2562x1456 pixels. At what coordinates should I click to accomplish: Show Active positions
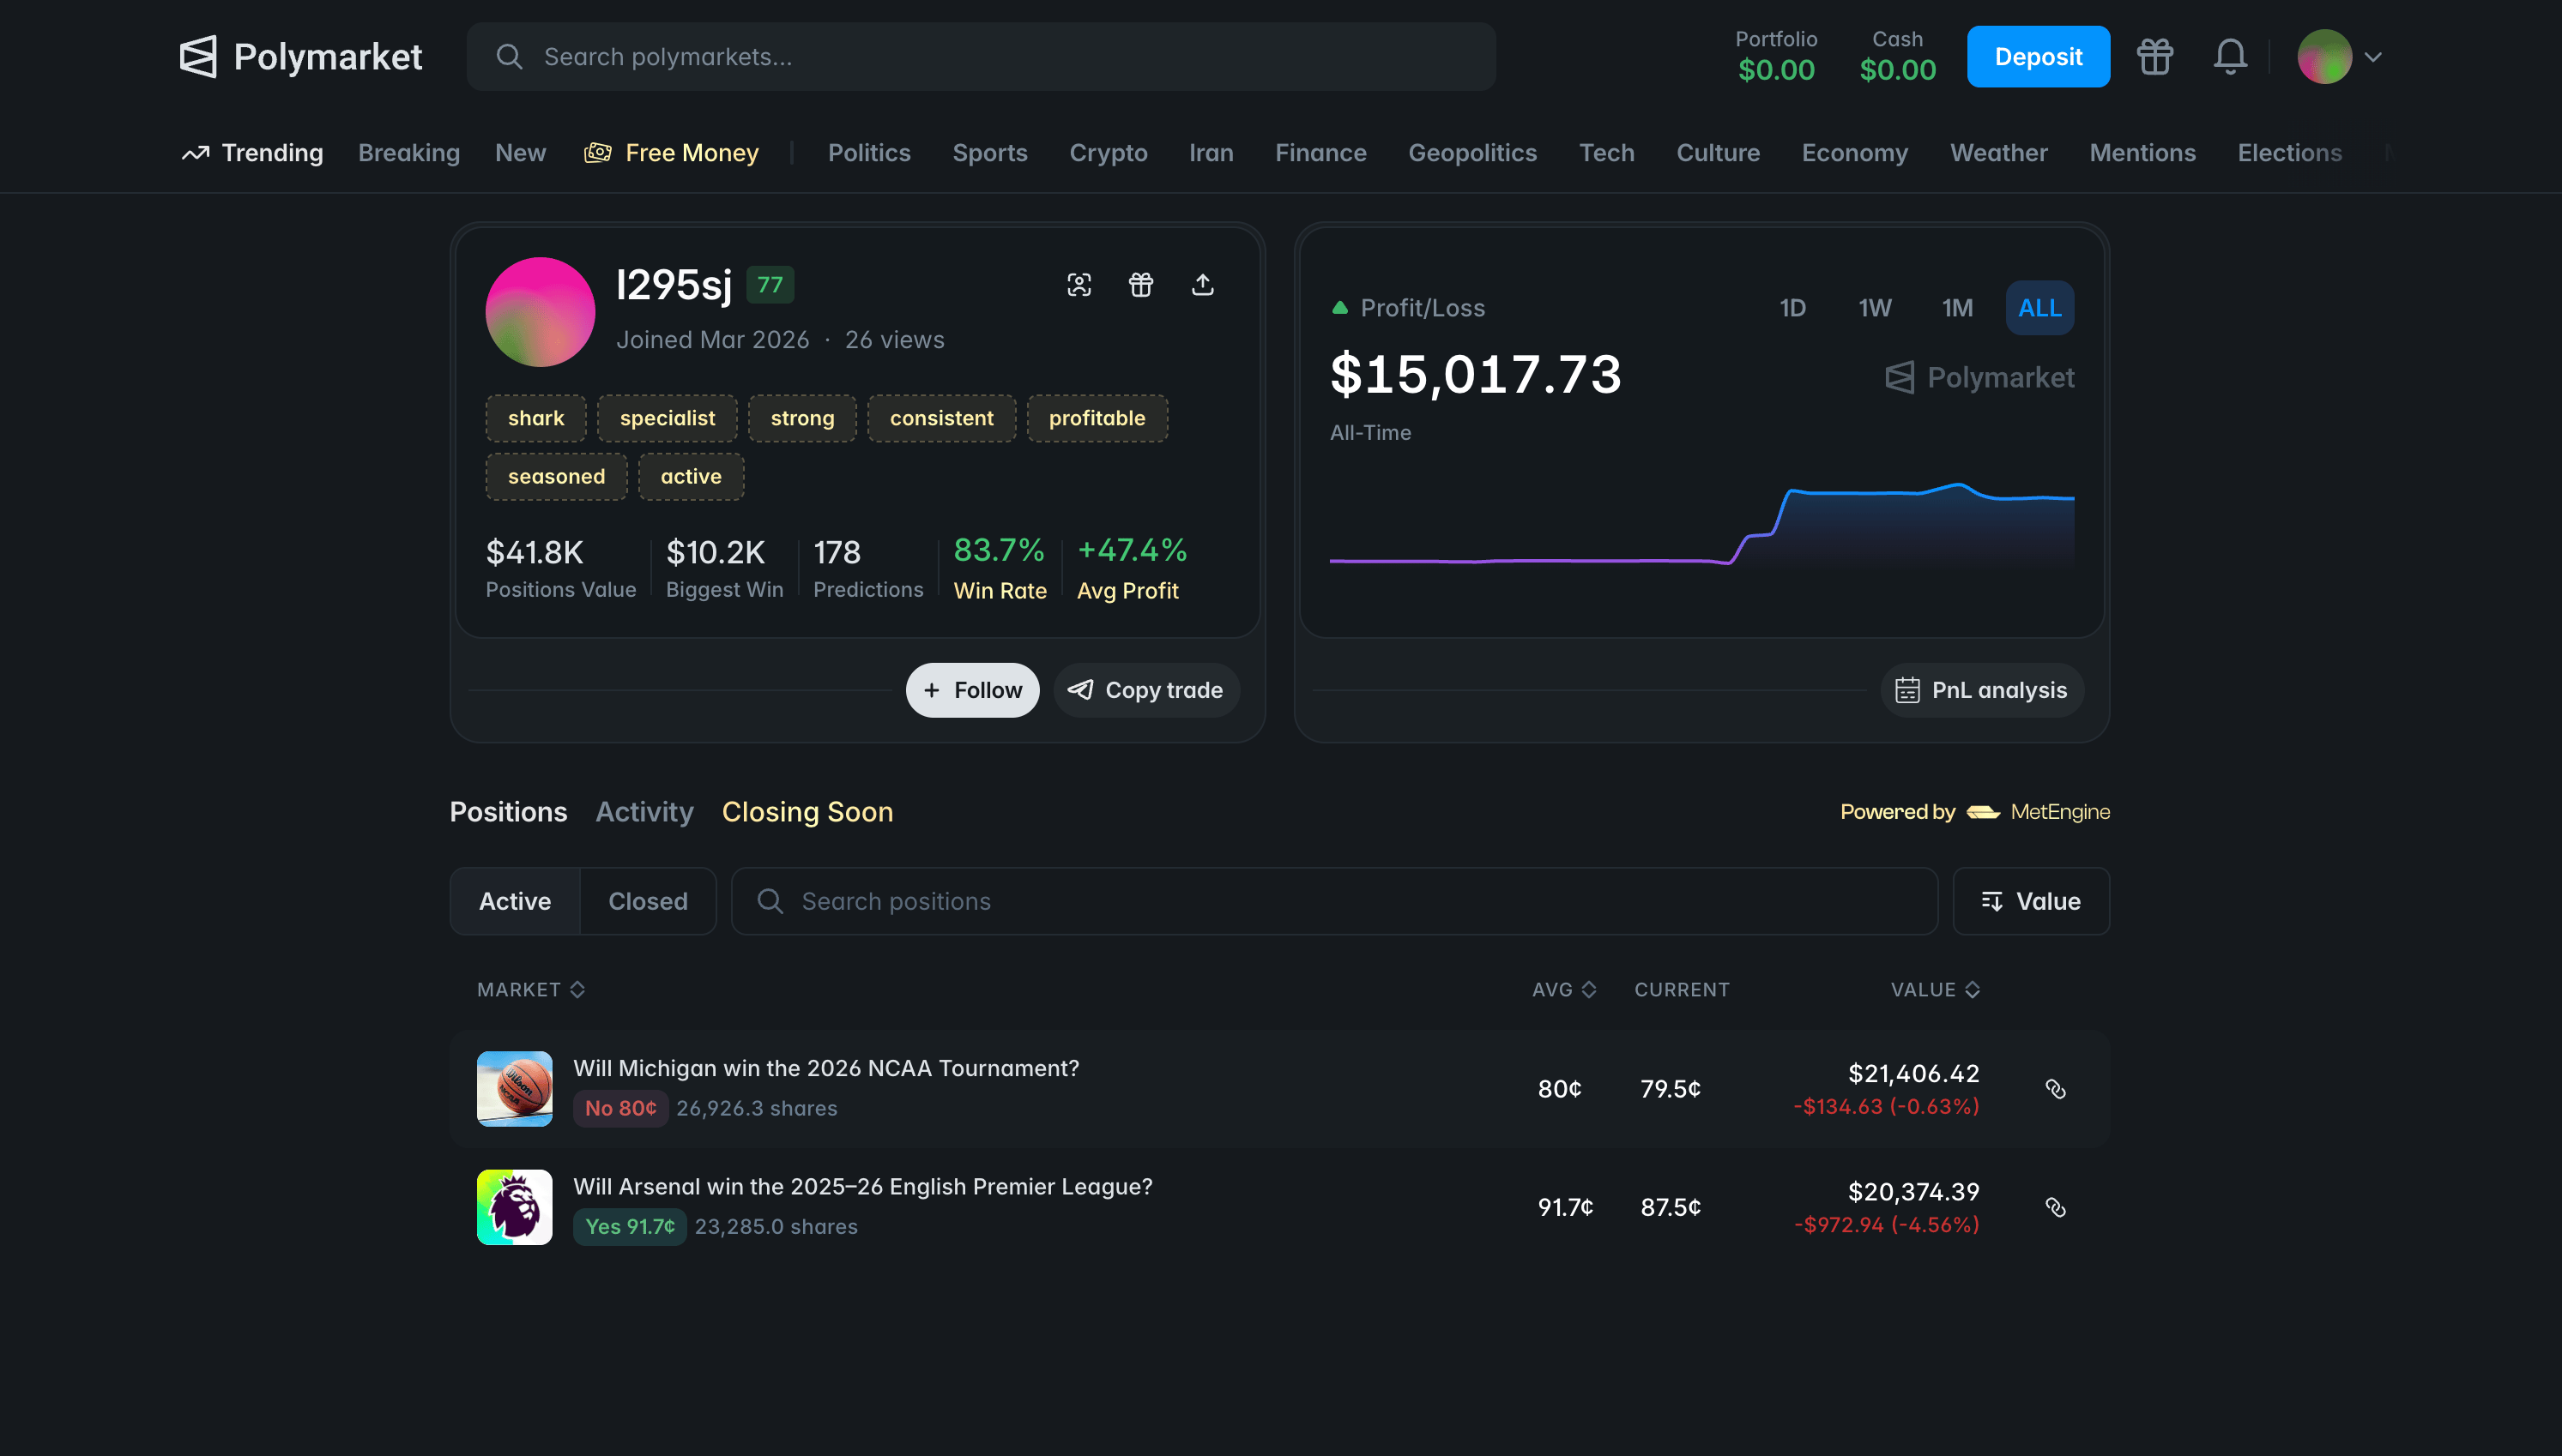[515, 901]
